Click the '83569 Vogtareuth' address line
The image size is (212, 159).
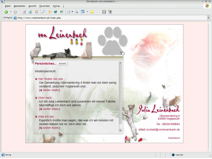(x=169, y=119)
